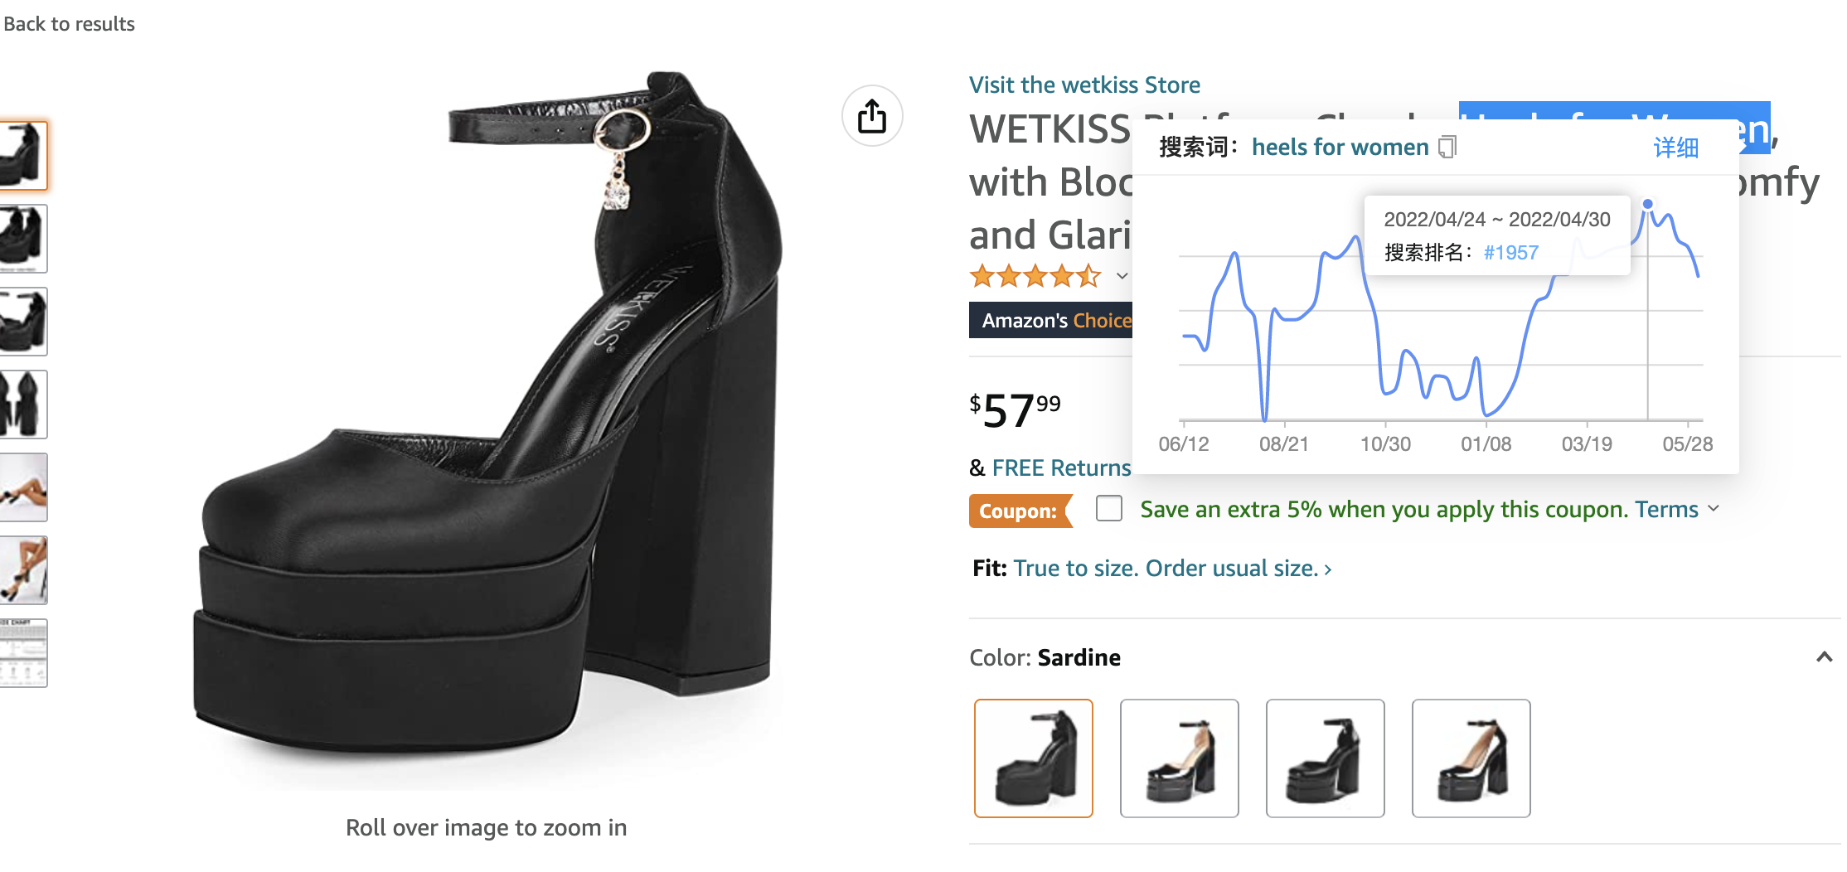The width and height of the screenshot is (1847, 872).
Task: Collapse the Color section chevron
Action: [x=1824, y=657]
